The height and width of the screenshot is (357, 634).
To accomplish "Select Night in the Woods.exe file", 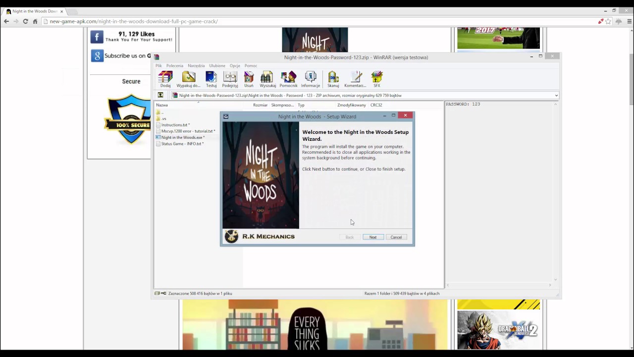I will pyautogui.click(x=180, y=137).
